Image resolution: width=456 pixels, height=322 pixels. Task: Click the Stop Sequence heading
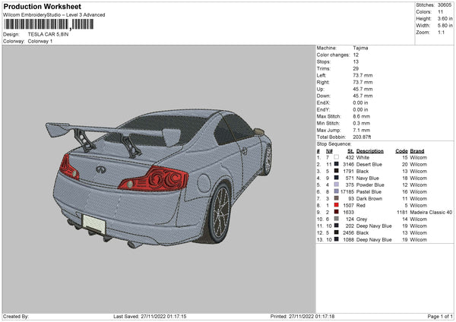[334, 143]
